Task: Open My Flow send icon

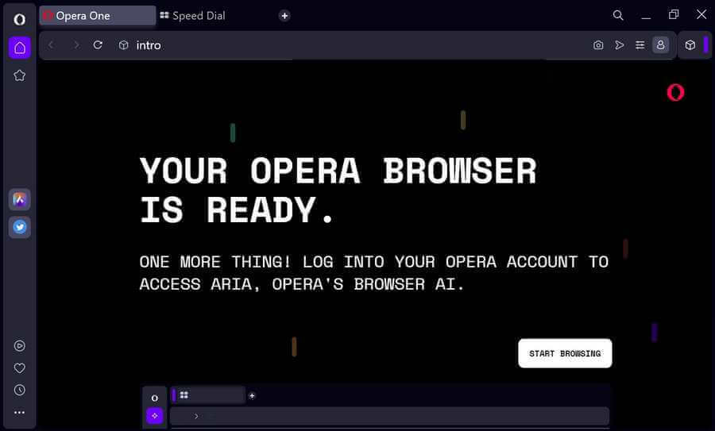Action: pos(619,45)
